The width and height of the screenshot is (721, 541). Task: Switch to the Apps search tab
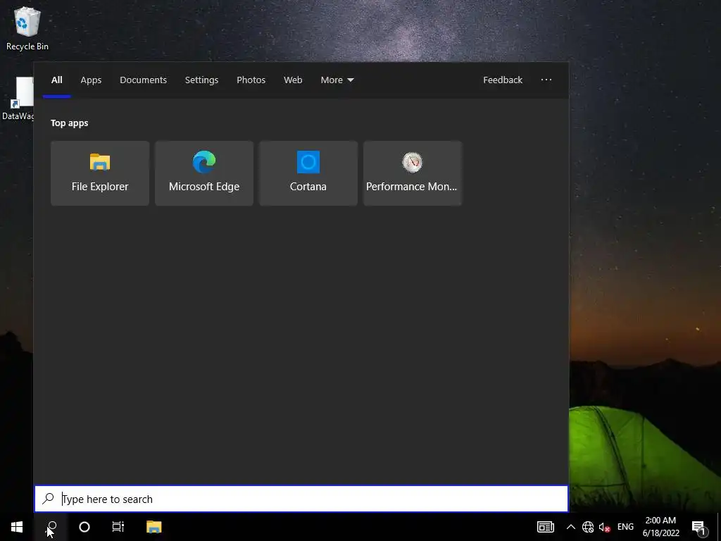tap(91, 80)
